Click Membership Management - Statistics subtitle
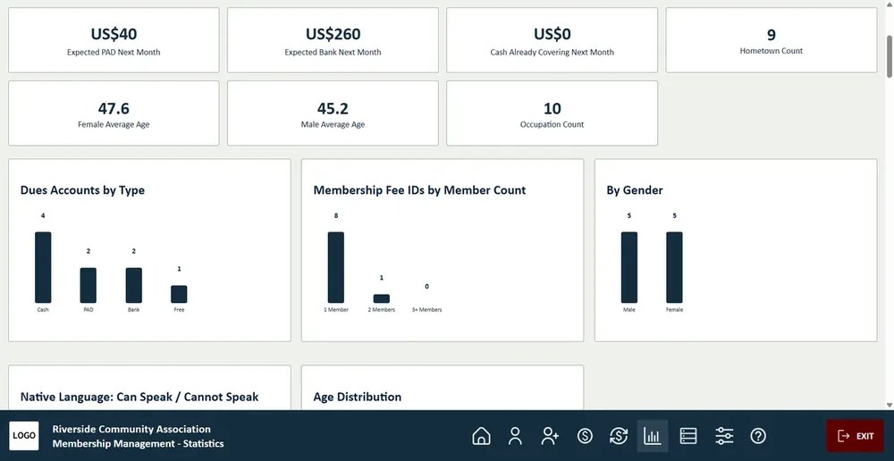The width and height of the screenshot is (894, 461). [138, 443]
